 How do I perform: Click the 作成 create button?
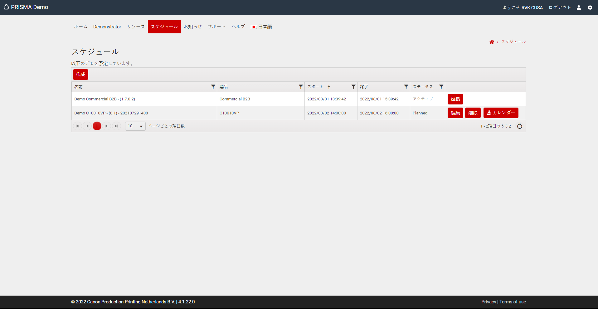[80, 75]
